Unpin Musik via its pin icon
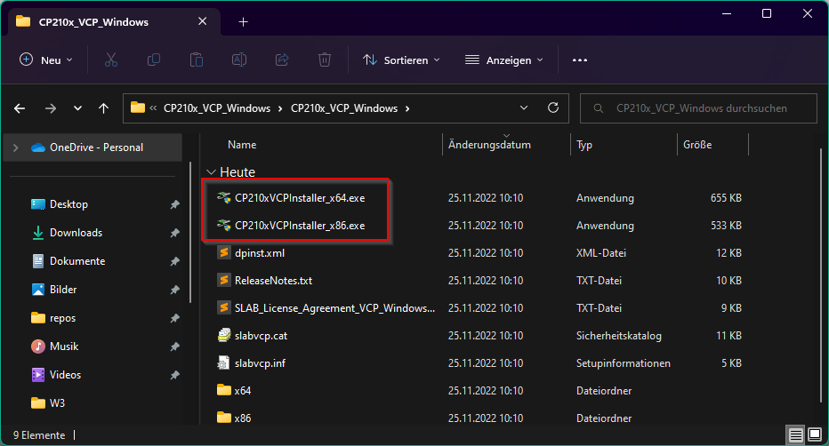The image size is (829, 446). [174, 347]
